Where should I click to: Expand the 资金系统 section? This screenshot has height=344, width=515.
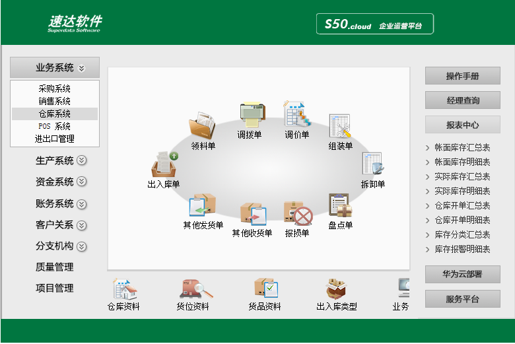(61, 182)
